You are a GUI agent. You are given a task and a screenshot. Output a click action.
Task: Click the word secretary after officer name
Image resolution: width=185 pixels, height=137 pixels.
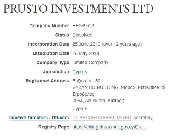click(143, 118)
